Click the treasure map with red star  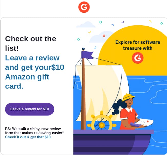(x=144, y=122)
